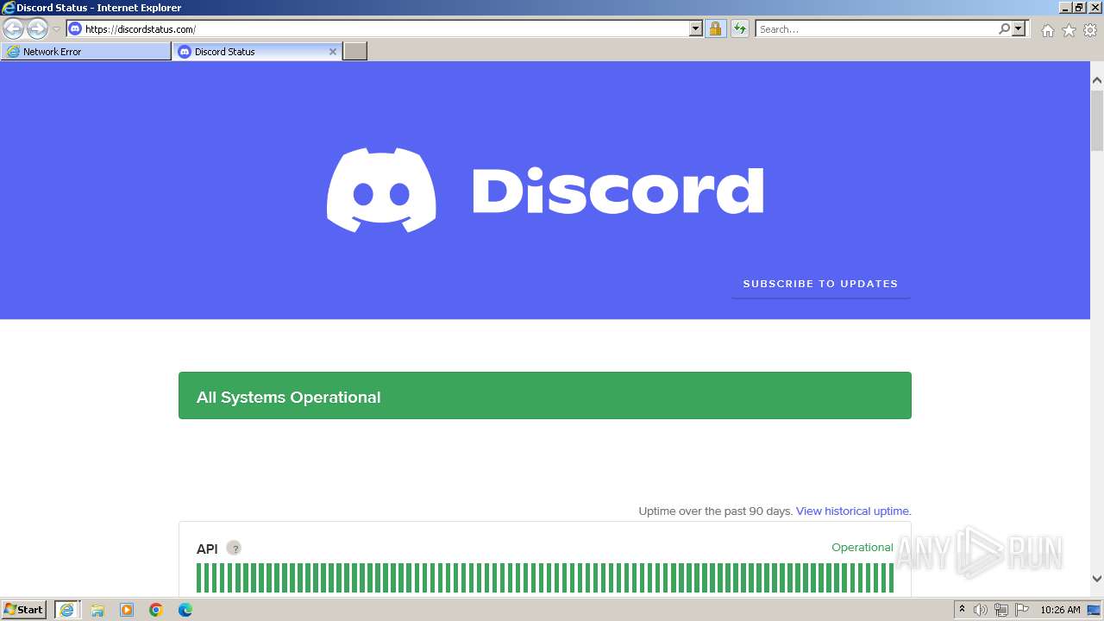
Task: Open View historical uptime link
Action: [x=851, y=511]
